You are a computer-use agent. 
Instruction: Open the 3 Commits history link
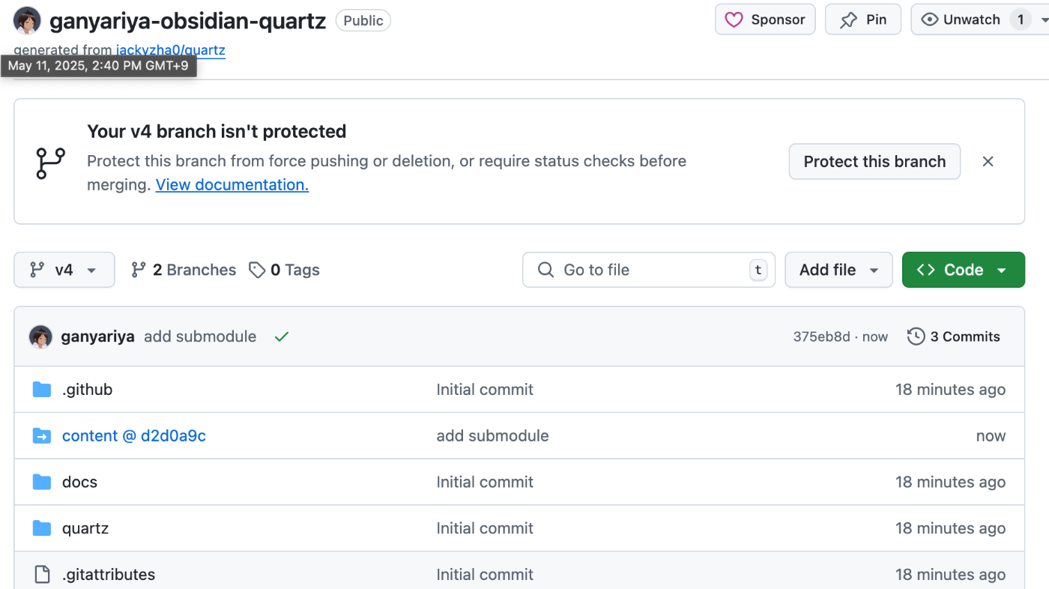coord(954,336)
